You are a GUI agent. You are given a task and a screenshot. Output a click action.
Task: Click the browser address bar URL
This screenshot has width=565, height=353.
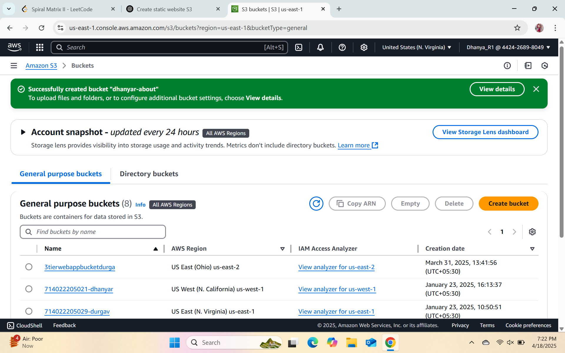[x=188, y=28]
